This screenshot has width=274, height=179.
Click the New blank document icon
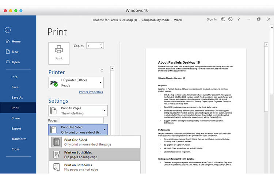[8, 52]
